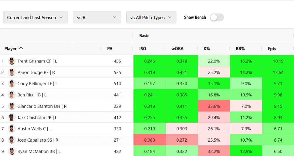Click Giancarlo Stanton's red K% cell

click(x=214, y=106)
